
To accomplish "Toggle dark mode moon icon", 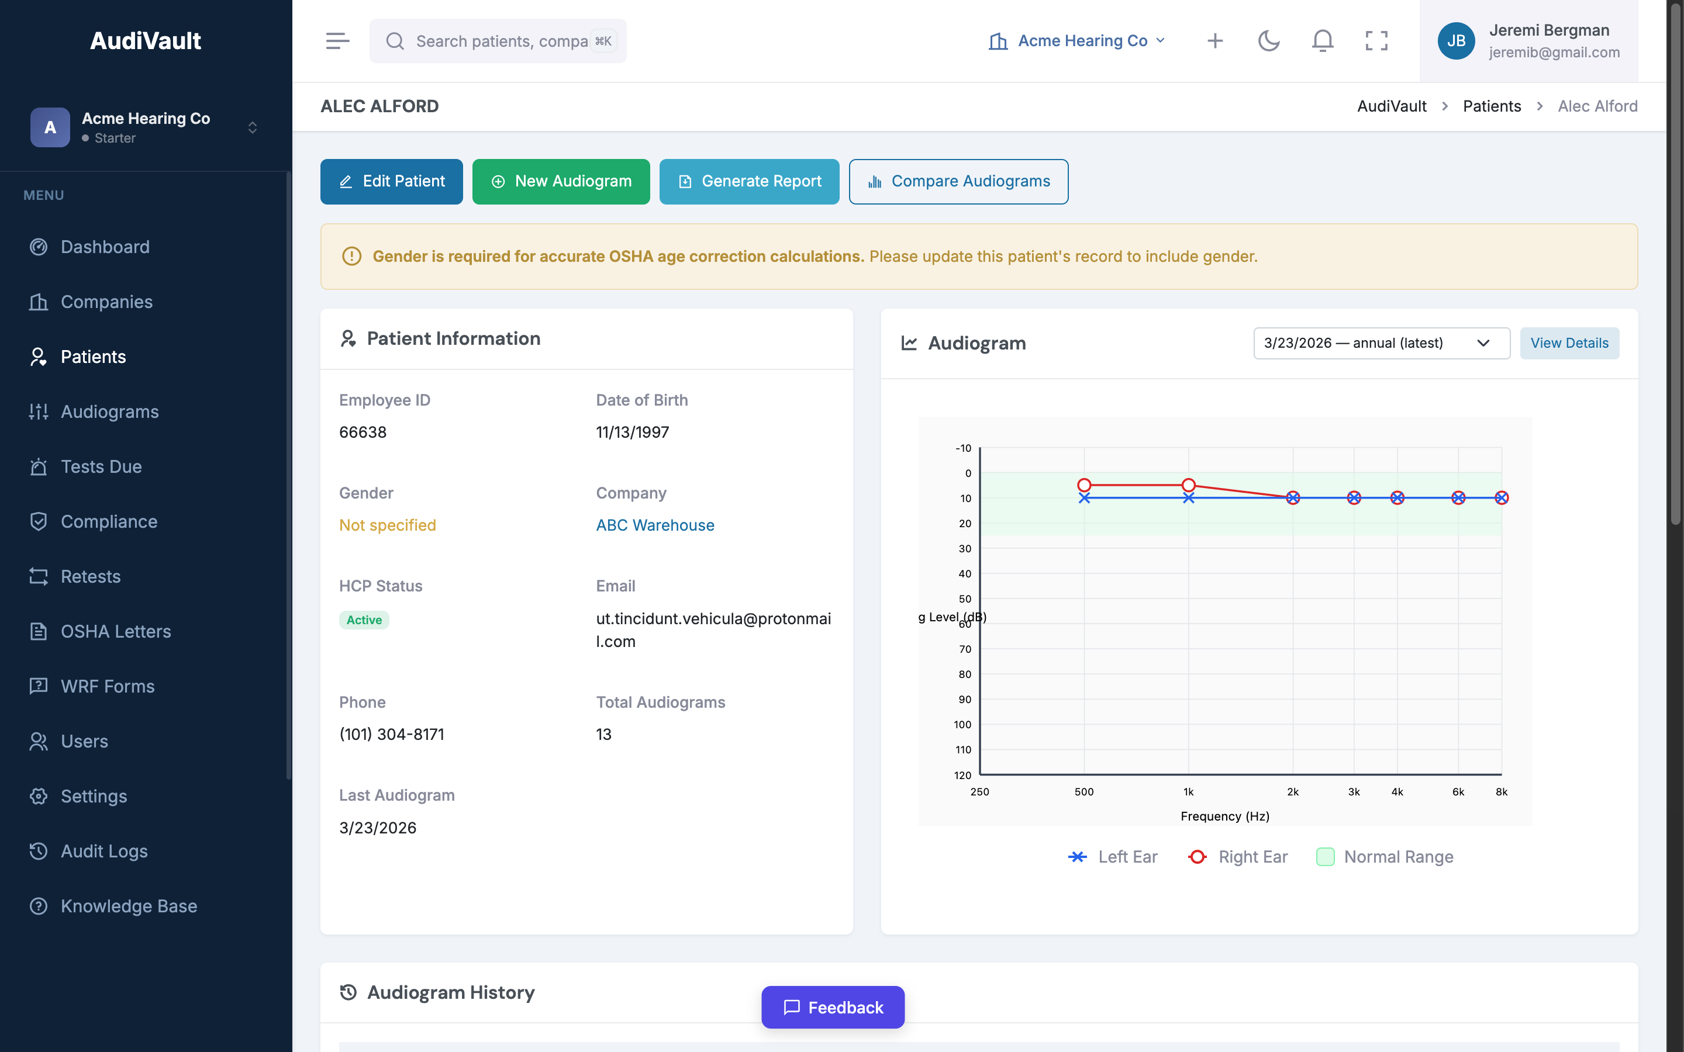I will click(1269, 41).
